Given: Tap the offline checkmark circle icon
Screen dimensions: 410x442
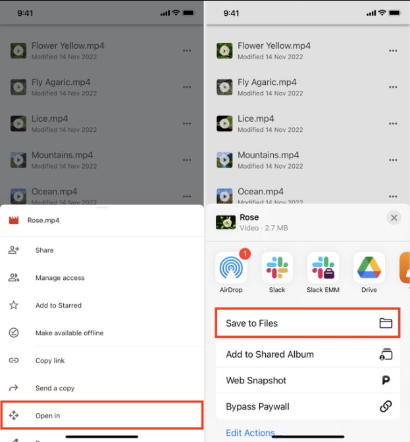Looking at the screenshot, I should point(14,333).
